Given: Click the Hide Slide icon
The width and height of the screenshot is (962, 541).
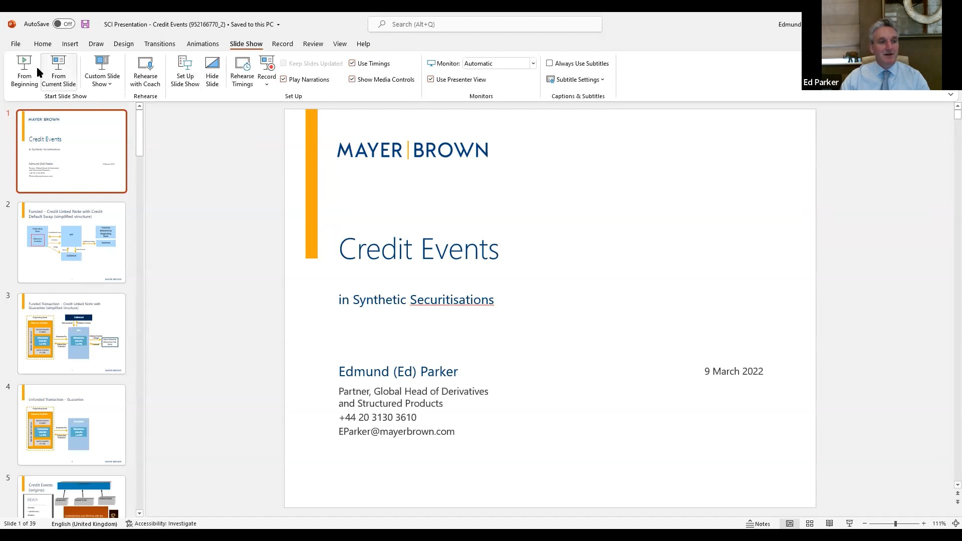Looking at the screenshot, I should (212, 71).
